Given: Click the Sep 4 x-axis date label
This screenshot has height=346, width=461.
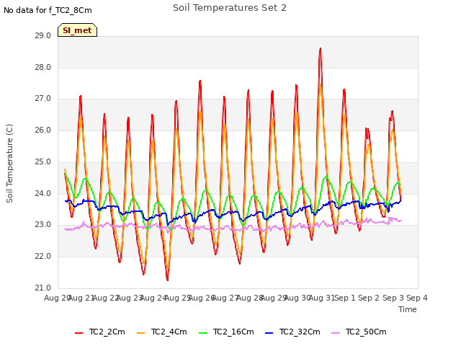Looking at the screenshot, I should (417, 298).
